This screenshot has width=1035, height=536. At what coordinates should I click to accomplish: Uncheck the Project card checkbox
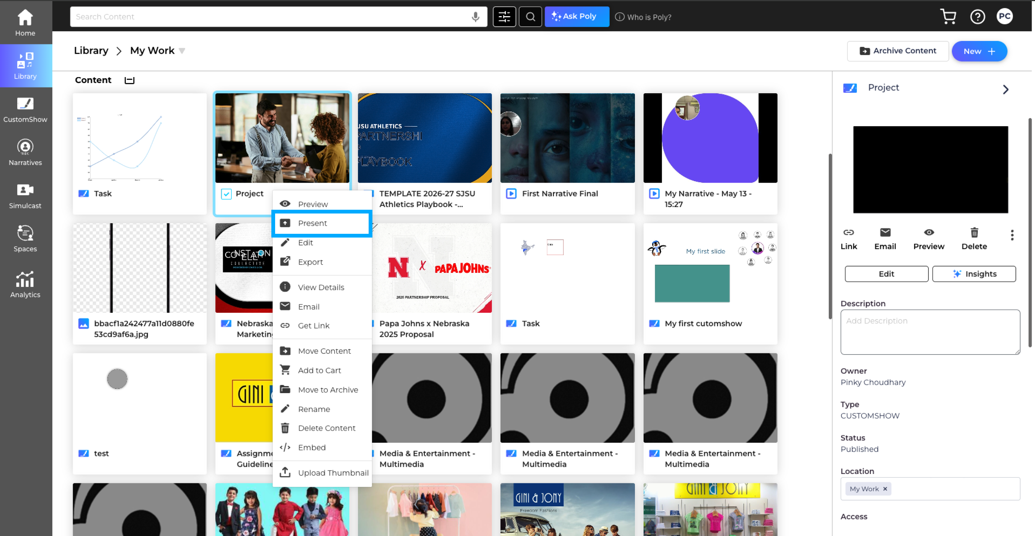[226, 194]
